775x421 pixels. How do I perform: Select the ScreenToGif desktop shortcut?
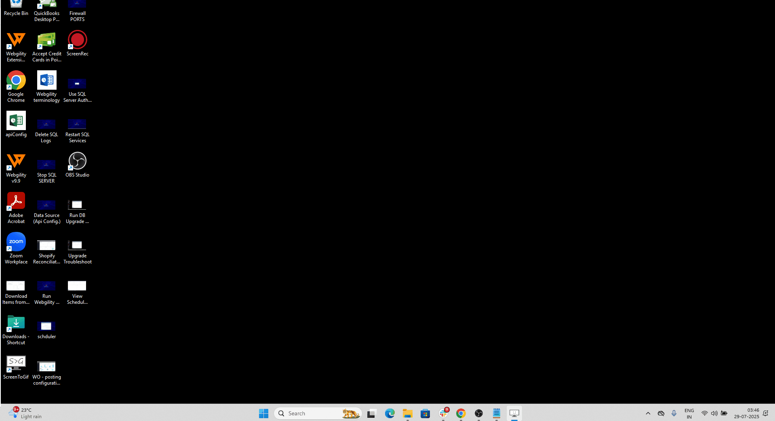point(16,367)
